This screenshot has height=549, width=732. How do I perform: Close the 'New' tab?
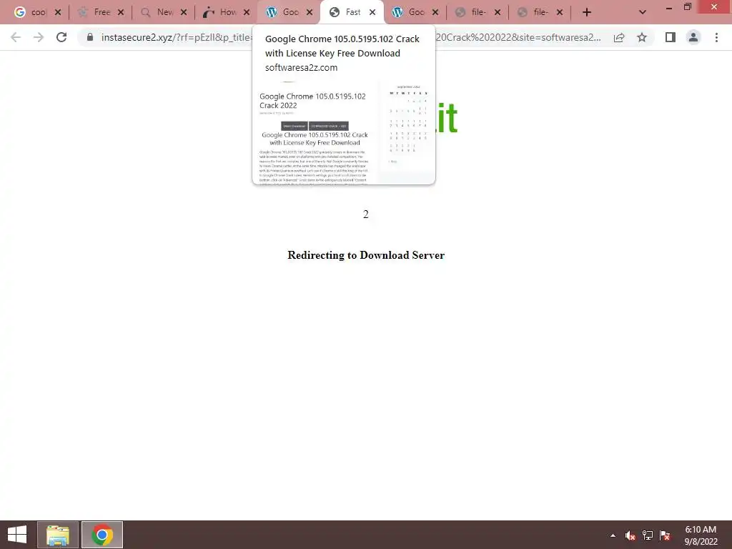184,13
